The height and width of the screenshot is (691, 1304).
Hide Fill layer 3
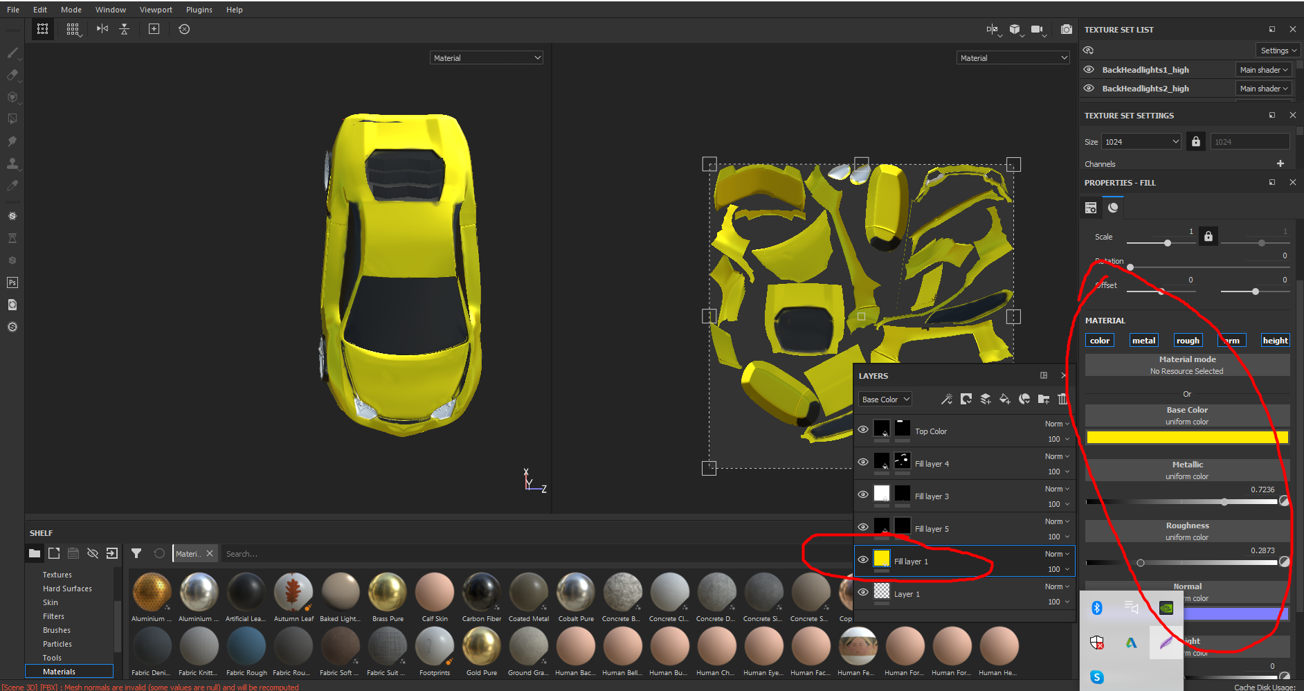tap(863, 494)
